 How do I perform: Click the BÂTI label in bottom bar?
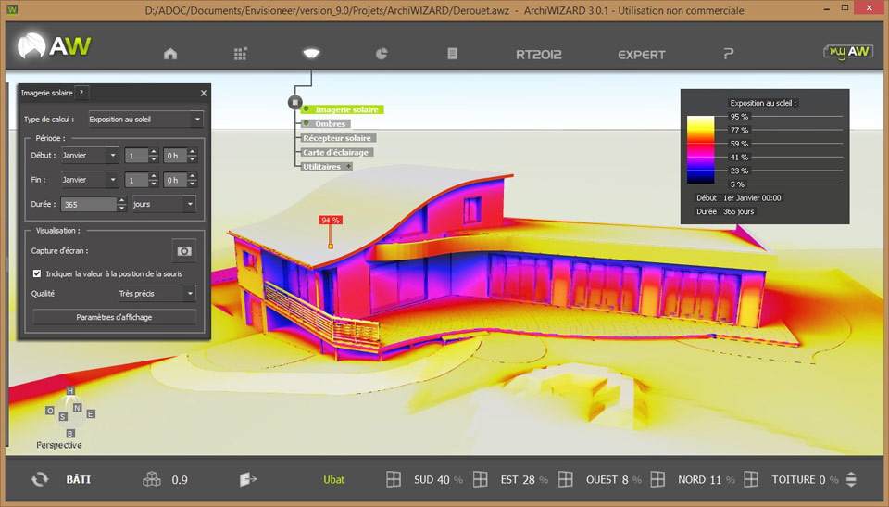pos(78,480)
